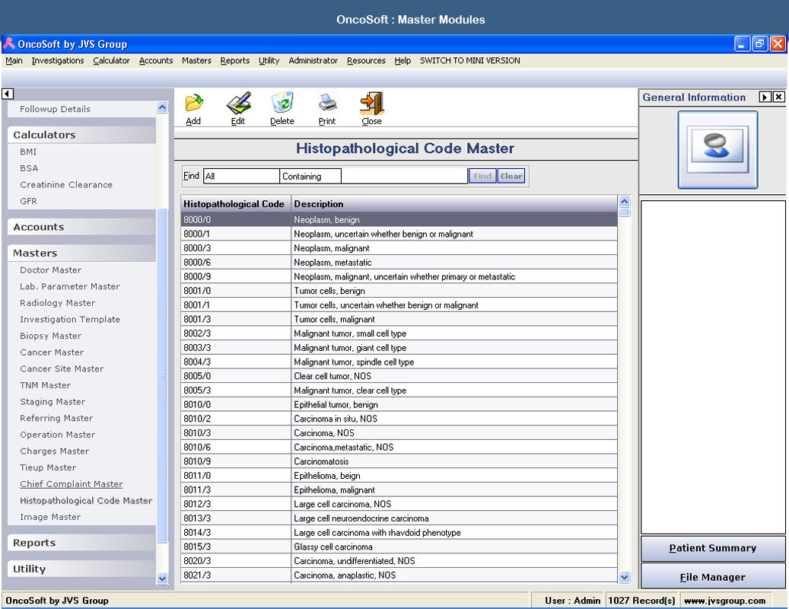Viewport: 789px width, 609px height.
Task: Click the General Information pin arrow icon
Action: pyautogui.click(x=765, y=97)
